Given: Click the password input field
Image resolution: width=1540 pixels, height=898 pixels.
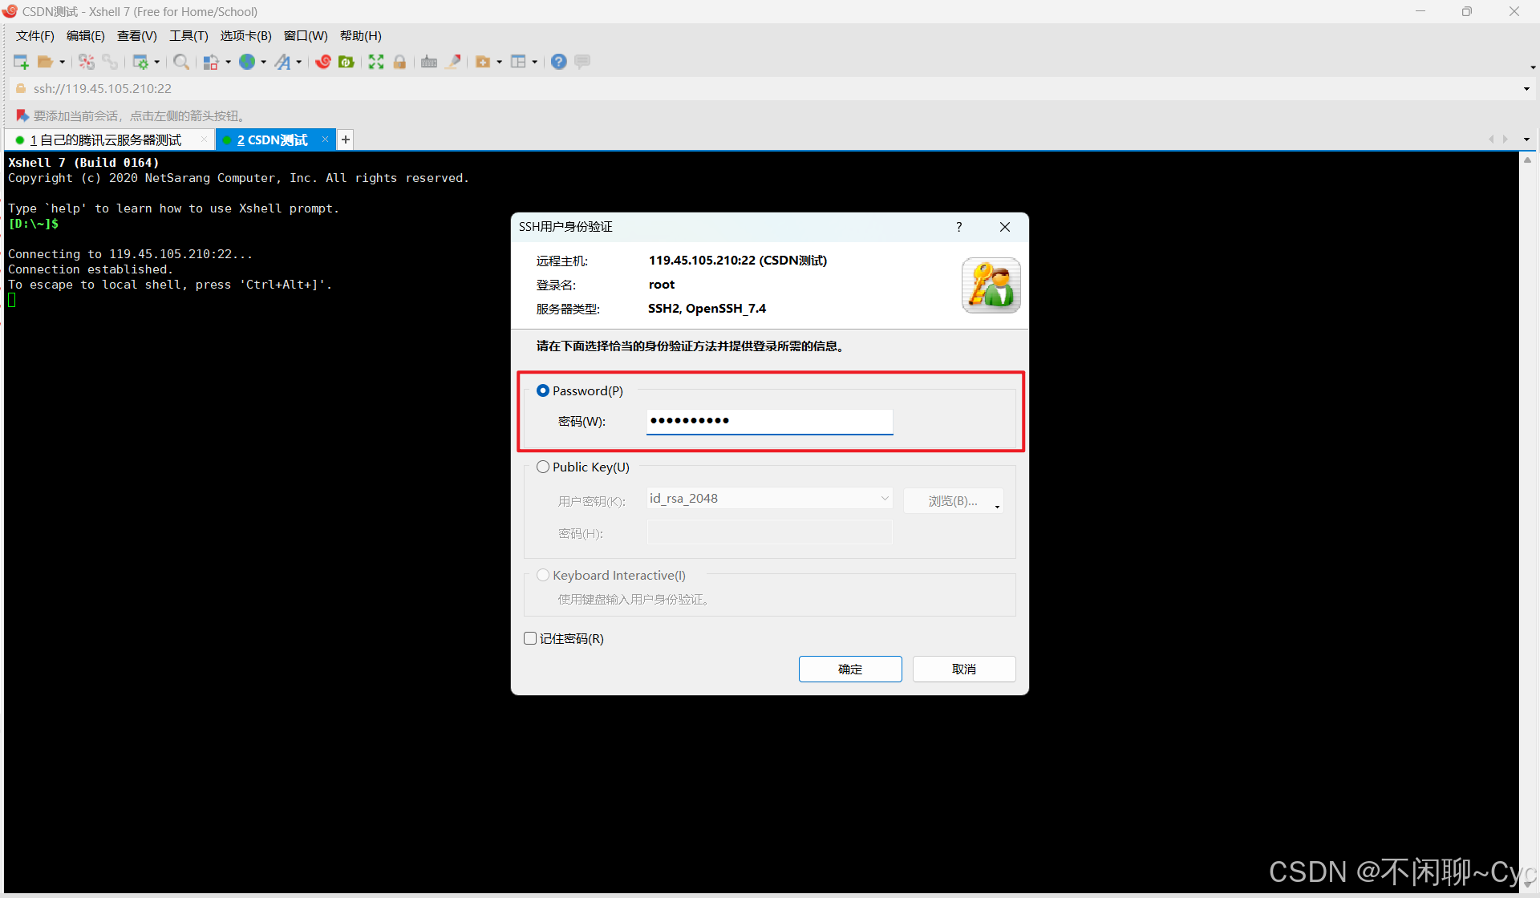Looking at the screenshot, I should (x=768, y=421).
